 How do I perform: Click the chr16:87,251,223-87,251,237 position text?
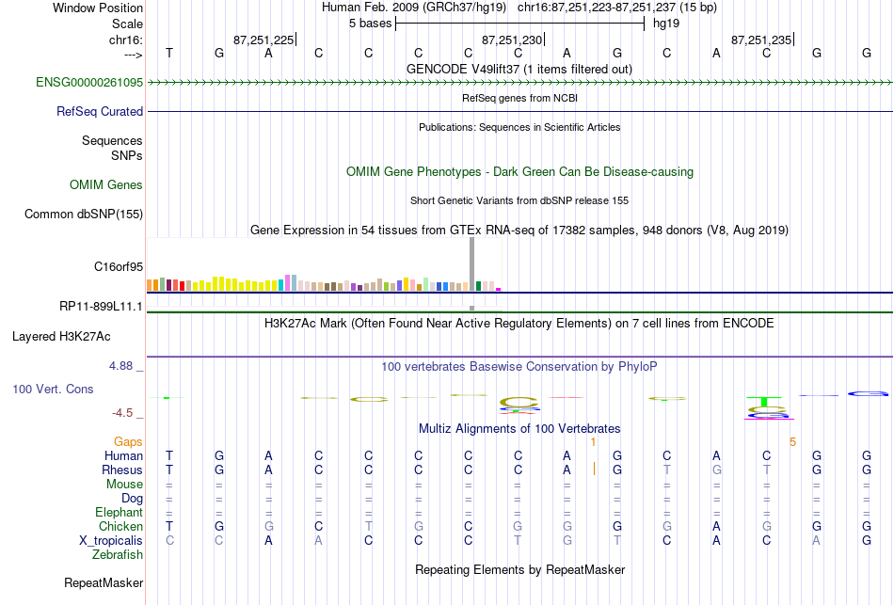click(x=617, y=8)
